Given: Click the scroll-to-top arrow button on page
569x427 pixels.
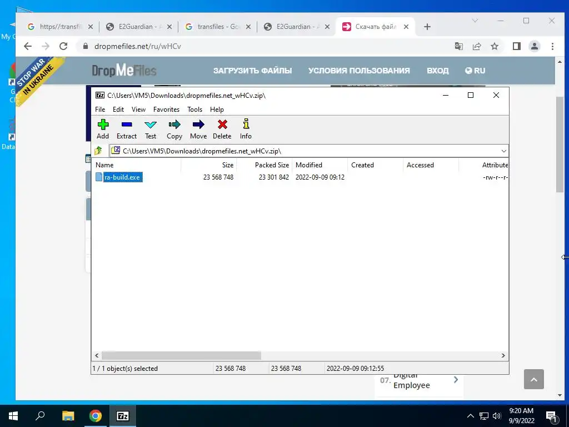Looking at the screenshot, I should tap(534, 379).
